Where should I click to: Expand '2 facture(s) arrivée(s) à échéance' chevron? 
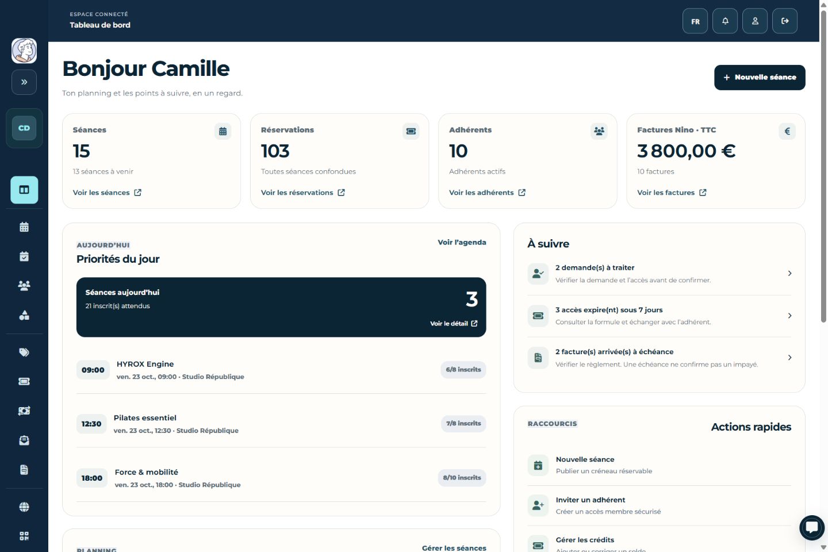coord(789,358)
